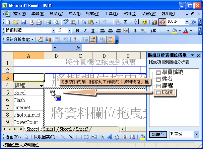
Task: Open the borders dropdown arrow
Action: 168,31
